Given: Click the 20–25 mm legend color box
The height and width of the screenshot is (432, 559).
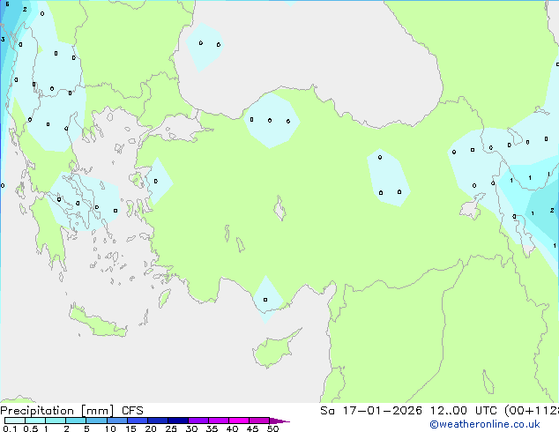Looking at the screenshot, I should pyautogui.click(x=158, y=421).
